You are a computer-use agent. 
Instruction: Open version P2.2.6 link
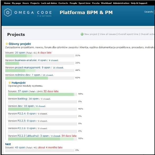pyautogui.click(x=22, y=128)
